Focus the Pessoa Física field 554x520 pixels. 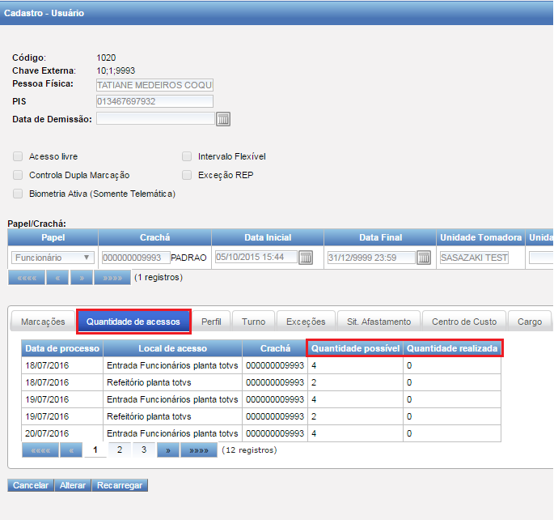(154, 85)
